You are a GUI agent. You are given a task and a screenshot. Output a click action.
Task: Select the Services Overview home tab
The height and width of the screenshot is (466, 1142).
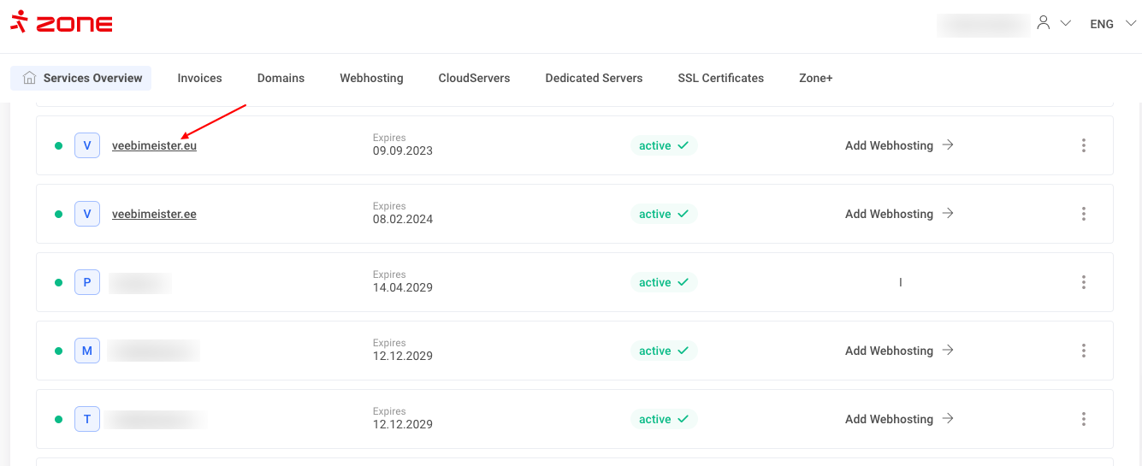pos(81,78)
